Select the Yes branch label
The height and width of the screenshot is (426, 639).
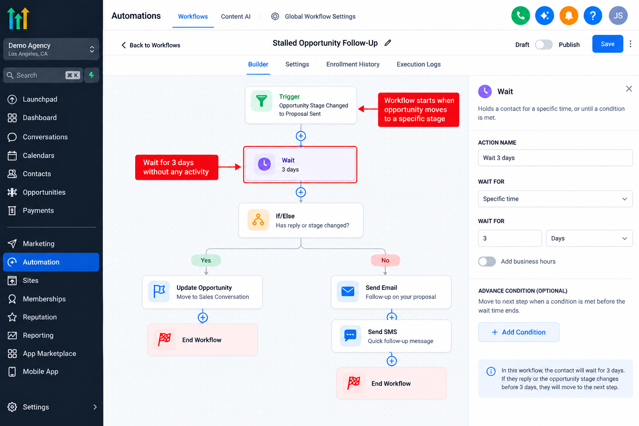point(206,260)
